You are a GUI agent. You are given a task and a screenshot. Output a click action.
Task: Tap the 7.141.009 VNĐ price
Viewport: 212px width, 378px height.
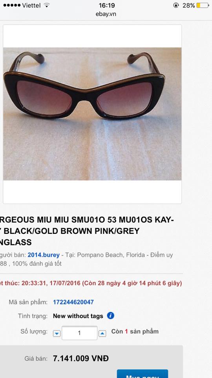pyautogui.click(x=81, y=358)
